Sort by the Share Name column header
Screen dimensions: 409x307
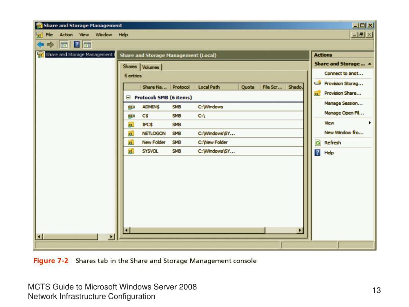coord(155,87)
